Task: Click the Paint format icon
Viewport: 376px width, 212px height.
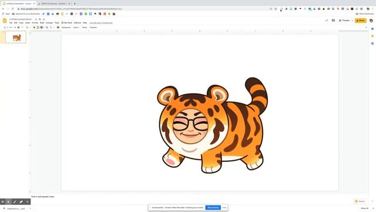Action: coord(22,28)
